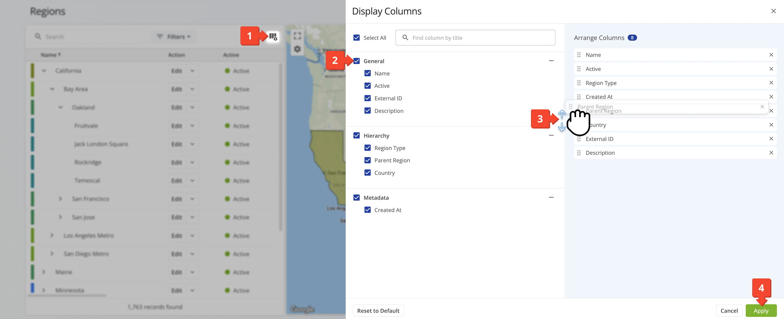
Task: Open action dropdown arrow for Fruitvale row
Action: [x=192, y=126]
